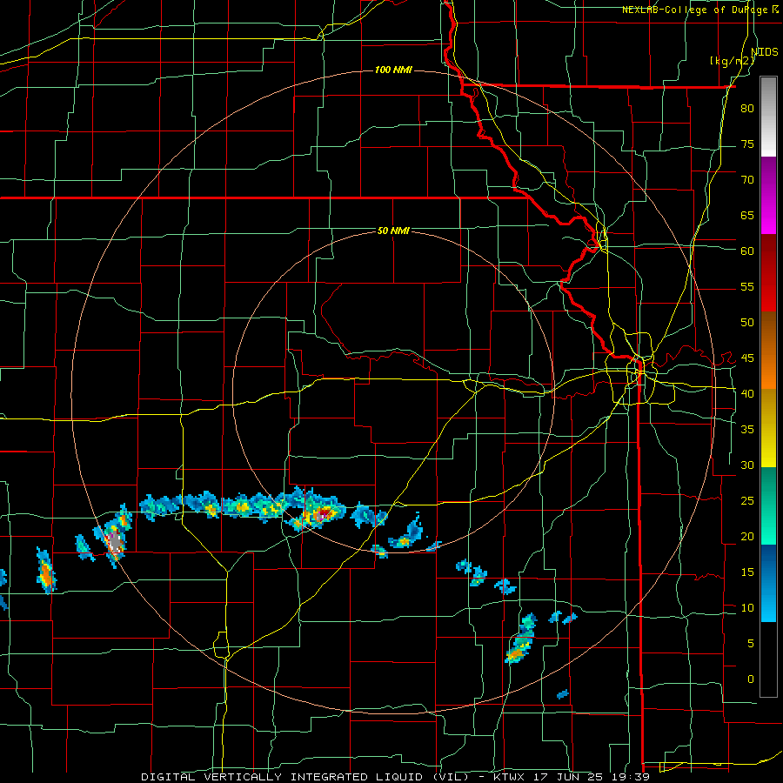
Task: Click the 10 value on the scale
Action: pos(747,608)
